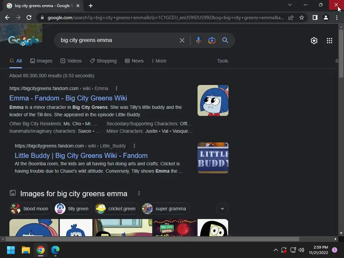The height and width of the screenshot is (258, 344).
Task: Click the URL address bar
Action: click(166, 17)
